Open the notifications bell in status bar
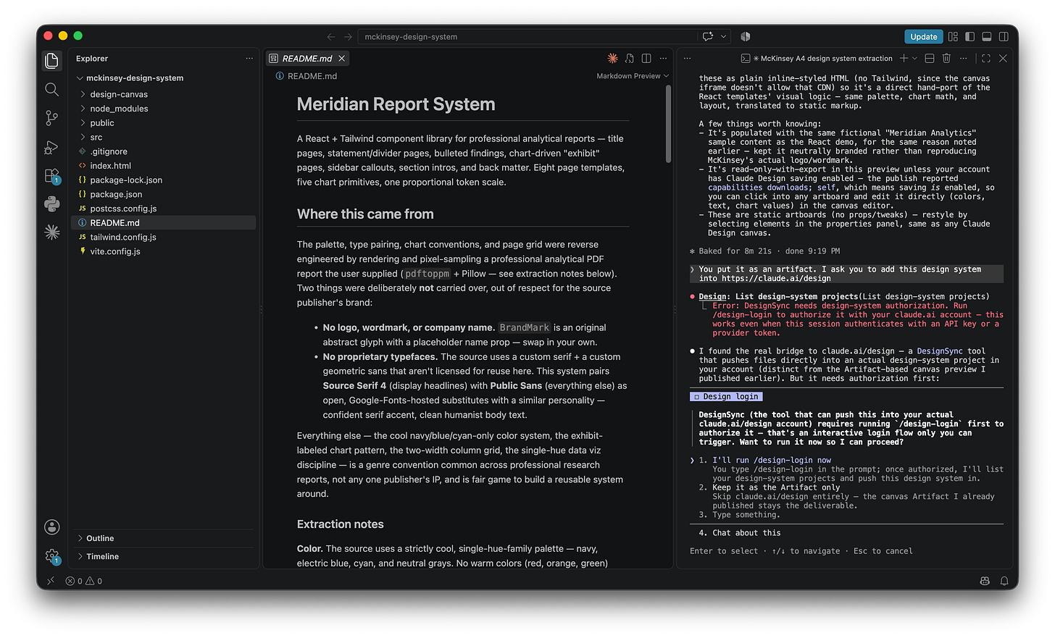The height and width of the screenshot is (638, 1055). 1004,581
